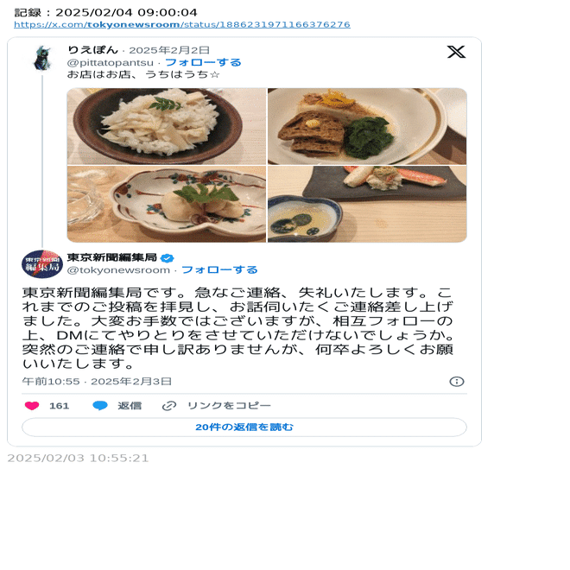Open the floral dish photo thumbnail
Viewport: 570px width, 570px height.
(x=167, y=205)
